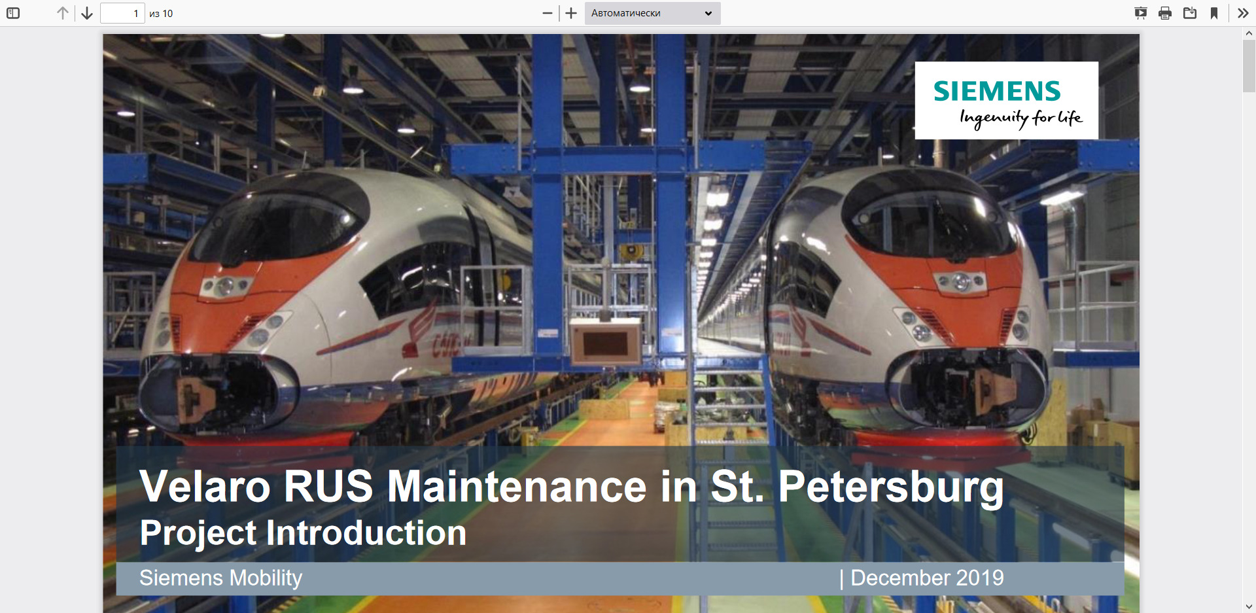Click the Velaro RUS Maintenance title text
Image resolution: width=1256 pixels, height=613 pixels.
point(571,487)
